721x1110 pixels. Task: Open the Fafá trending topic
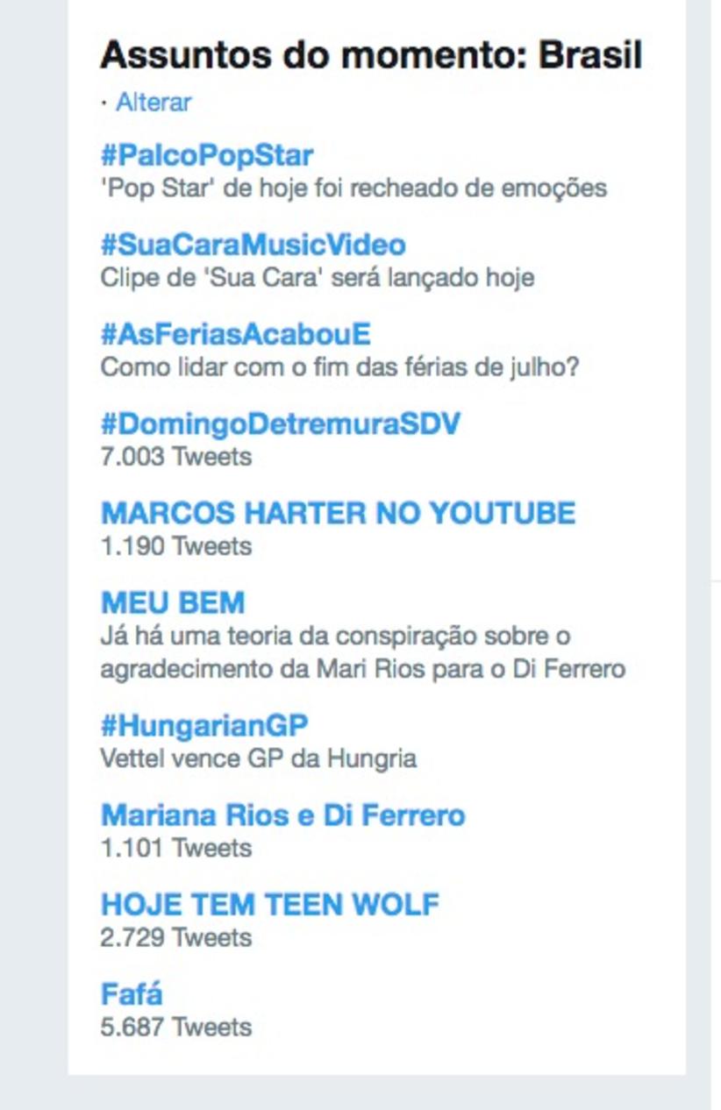pyautogui.click(x=132, y=994)
